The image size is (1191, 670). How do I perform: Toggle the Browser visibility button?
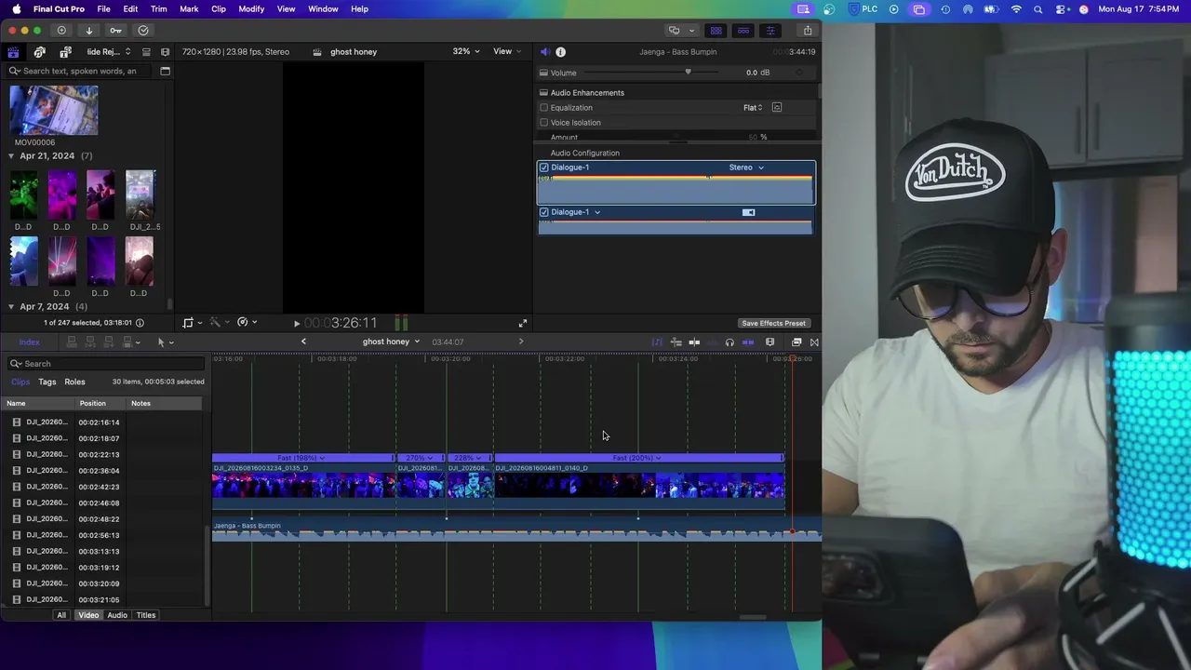pyautogui.click(x=716, y=31)
